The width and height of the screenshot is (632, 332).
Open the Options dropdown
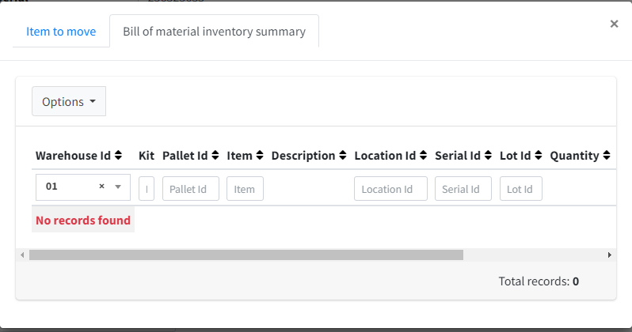pos(69,101)
